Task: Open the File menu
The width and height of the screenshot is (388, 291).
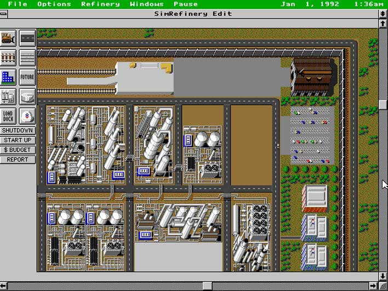Action: [x=18, y=4]
